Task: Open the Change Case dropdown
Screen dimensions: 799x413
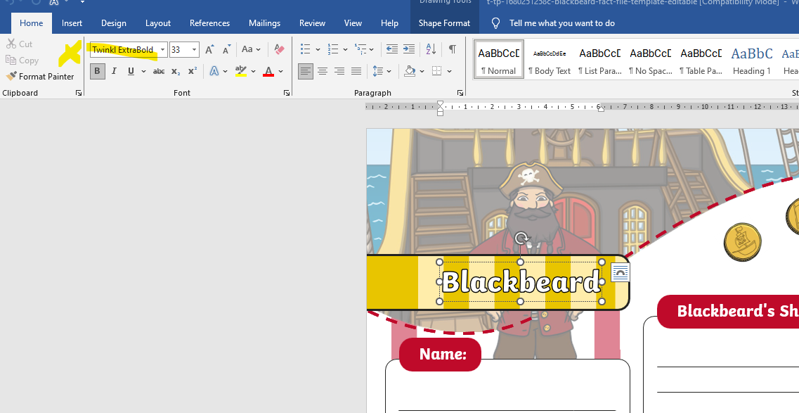Action: click(x=251, y=49)
